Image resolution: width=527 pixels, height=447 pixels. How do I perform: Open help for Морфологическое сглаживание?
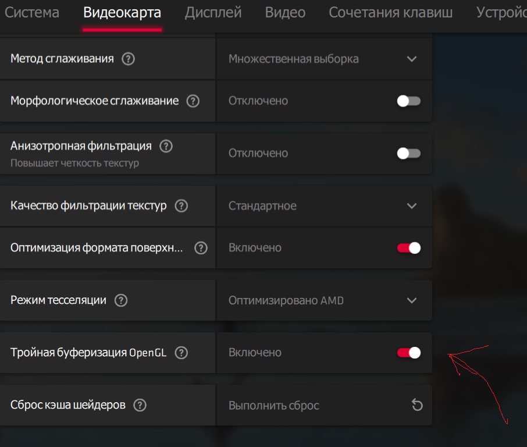pos(193,101)
